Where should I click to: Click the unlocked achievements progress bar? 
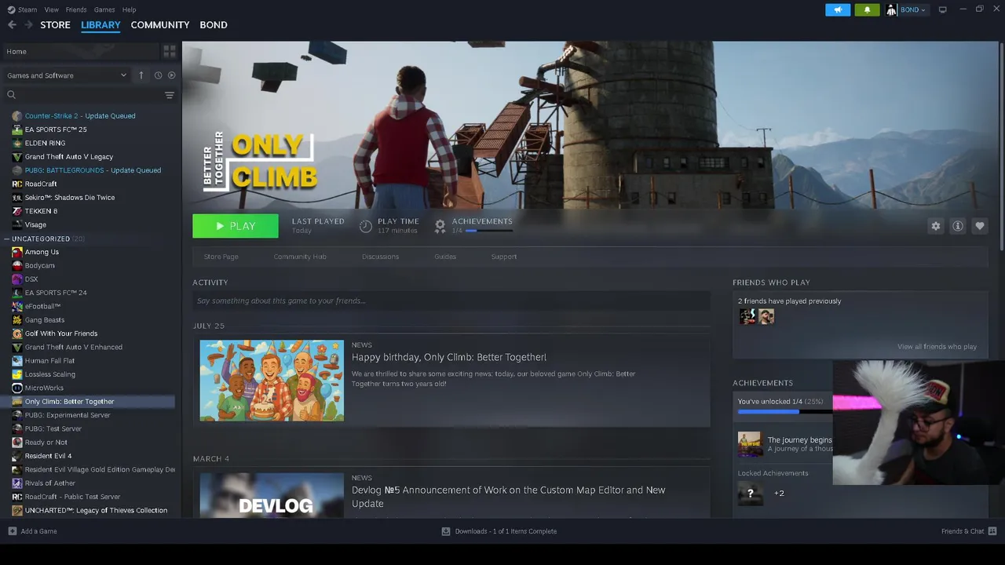pyautogui.click(x=784, y=412)
